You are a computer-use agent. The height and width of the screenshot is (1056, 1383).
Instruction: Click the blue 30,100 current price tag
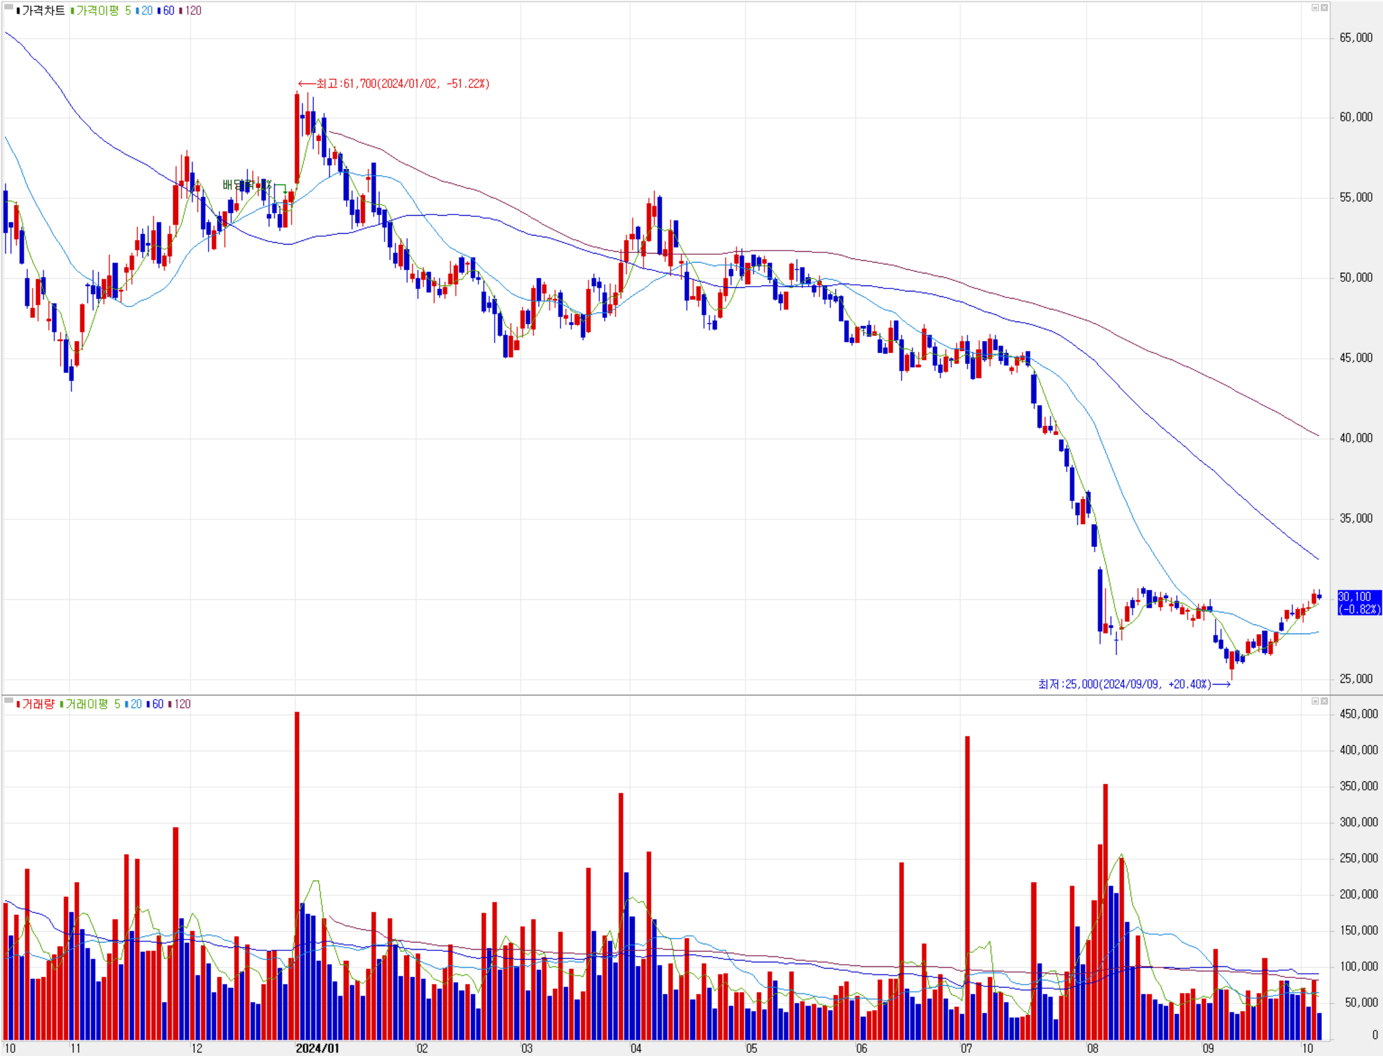1358,602
